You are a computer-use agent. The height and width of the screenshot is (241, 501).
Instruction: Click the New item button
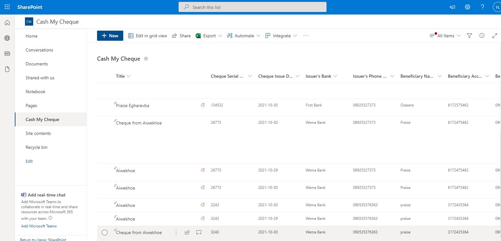pyautogui.click(x=110, y=36)
